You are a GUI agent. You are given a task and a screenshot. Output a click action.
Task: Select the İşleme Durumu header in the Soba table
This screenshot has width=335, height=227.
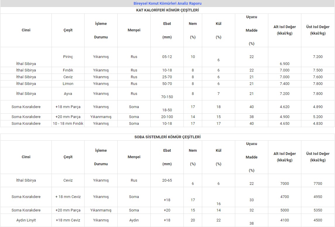(101, 157)
